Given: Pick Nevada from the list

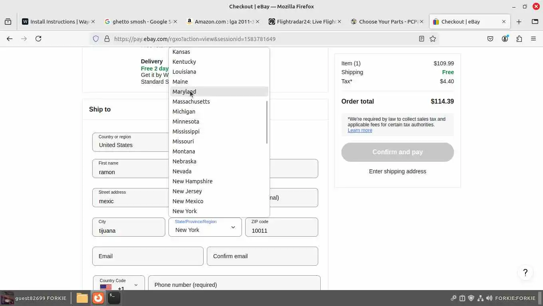Looking at the screenshot, I should click(219, 171).
